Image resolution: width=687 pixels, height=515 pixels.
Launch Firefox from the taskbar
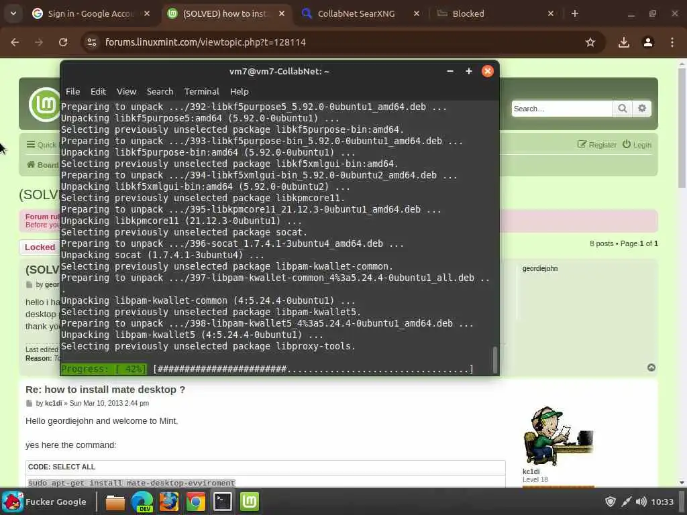pos(168,502)
